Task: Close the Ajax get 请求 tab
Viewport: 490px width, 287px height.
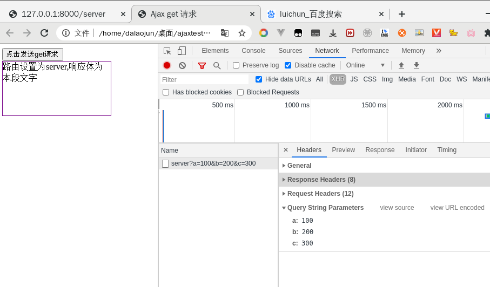Action: [x=252, y=14]
